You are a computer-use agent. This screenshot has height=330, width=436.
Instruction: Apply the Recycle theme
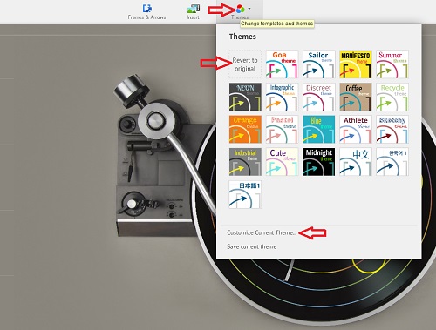tap(392, 97)
